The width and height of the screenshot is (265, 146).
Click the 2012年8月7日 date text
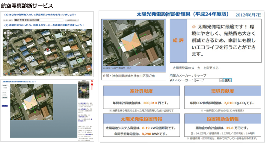(248, 15)
